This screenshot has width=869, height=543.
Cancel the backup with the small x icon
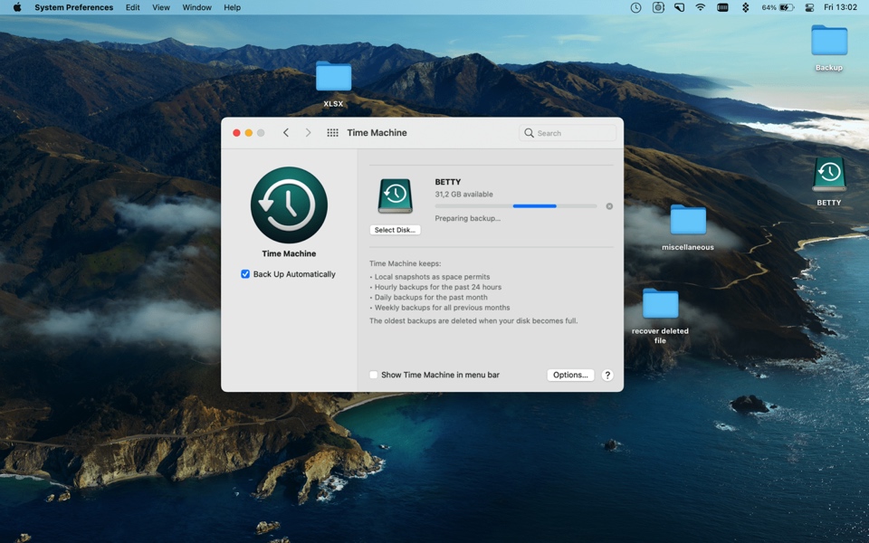tap(609, 206)
